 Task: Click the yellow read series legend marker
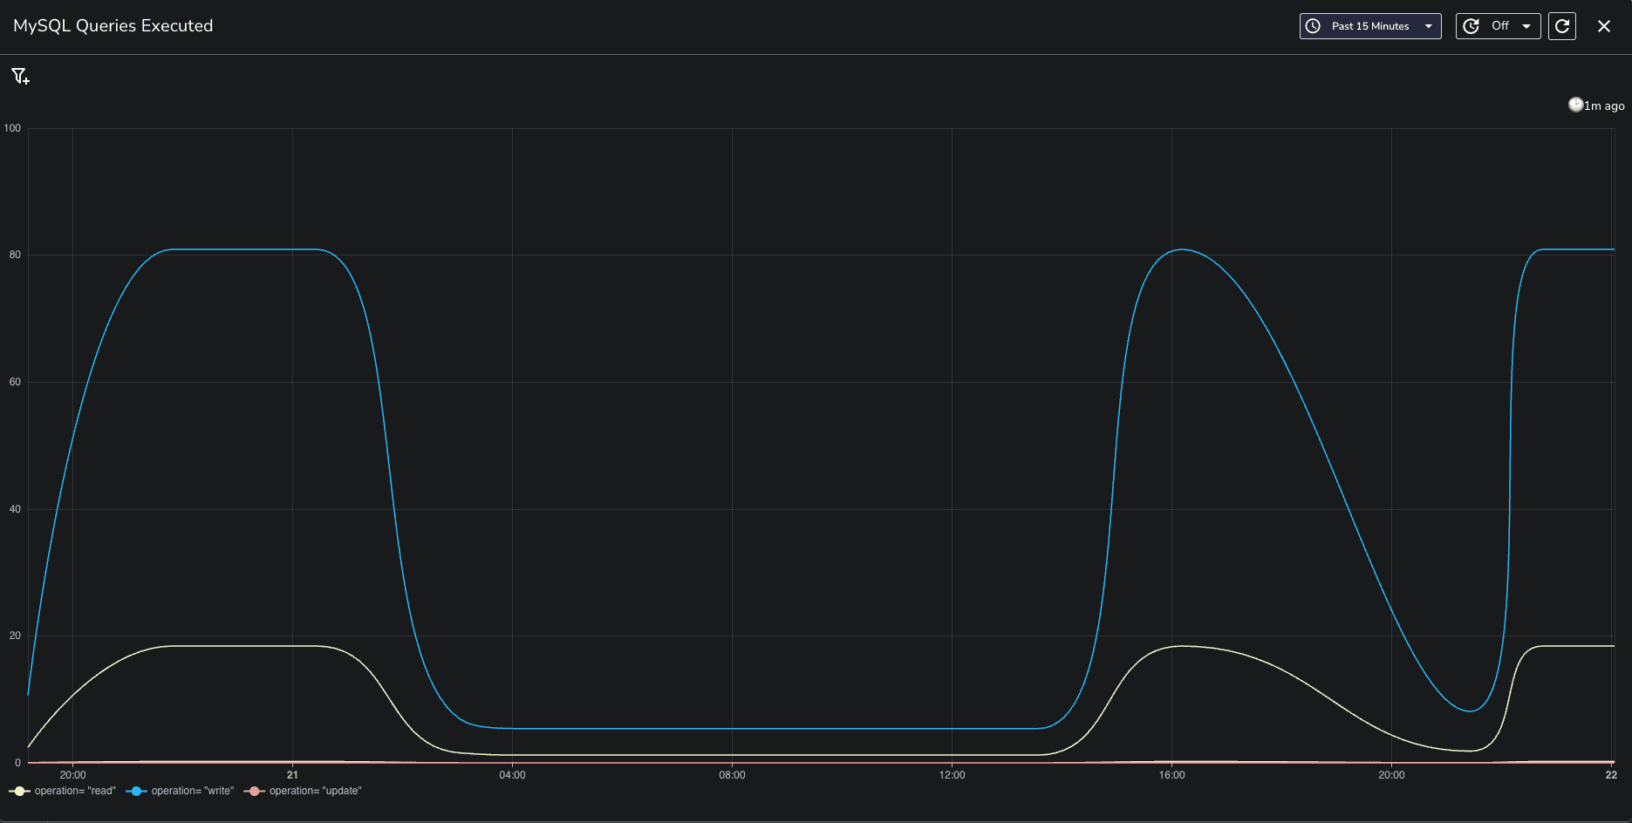19,792
